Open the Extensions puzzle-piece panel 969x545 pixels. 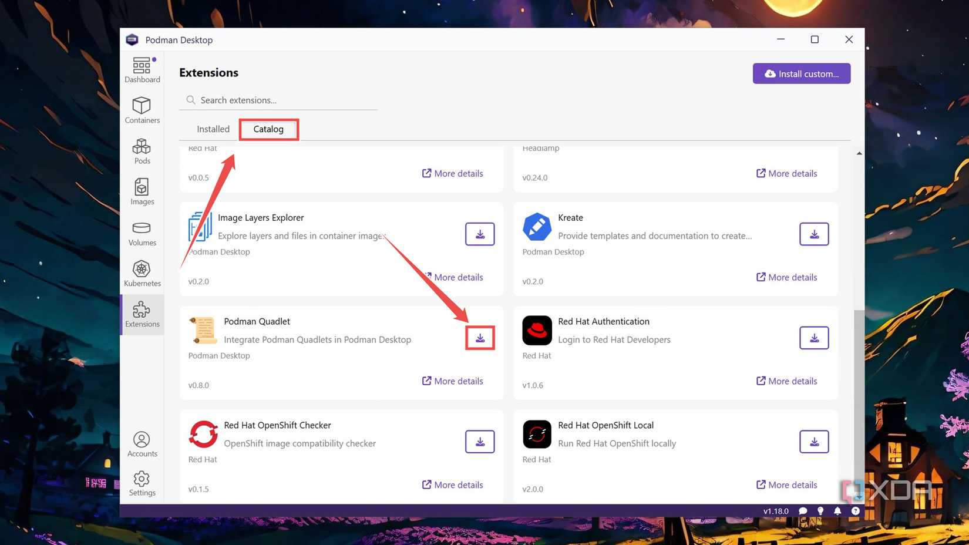(x=142, y=315)
